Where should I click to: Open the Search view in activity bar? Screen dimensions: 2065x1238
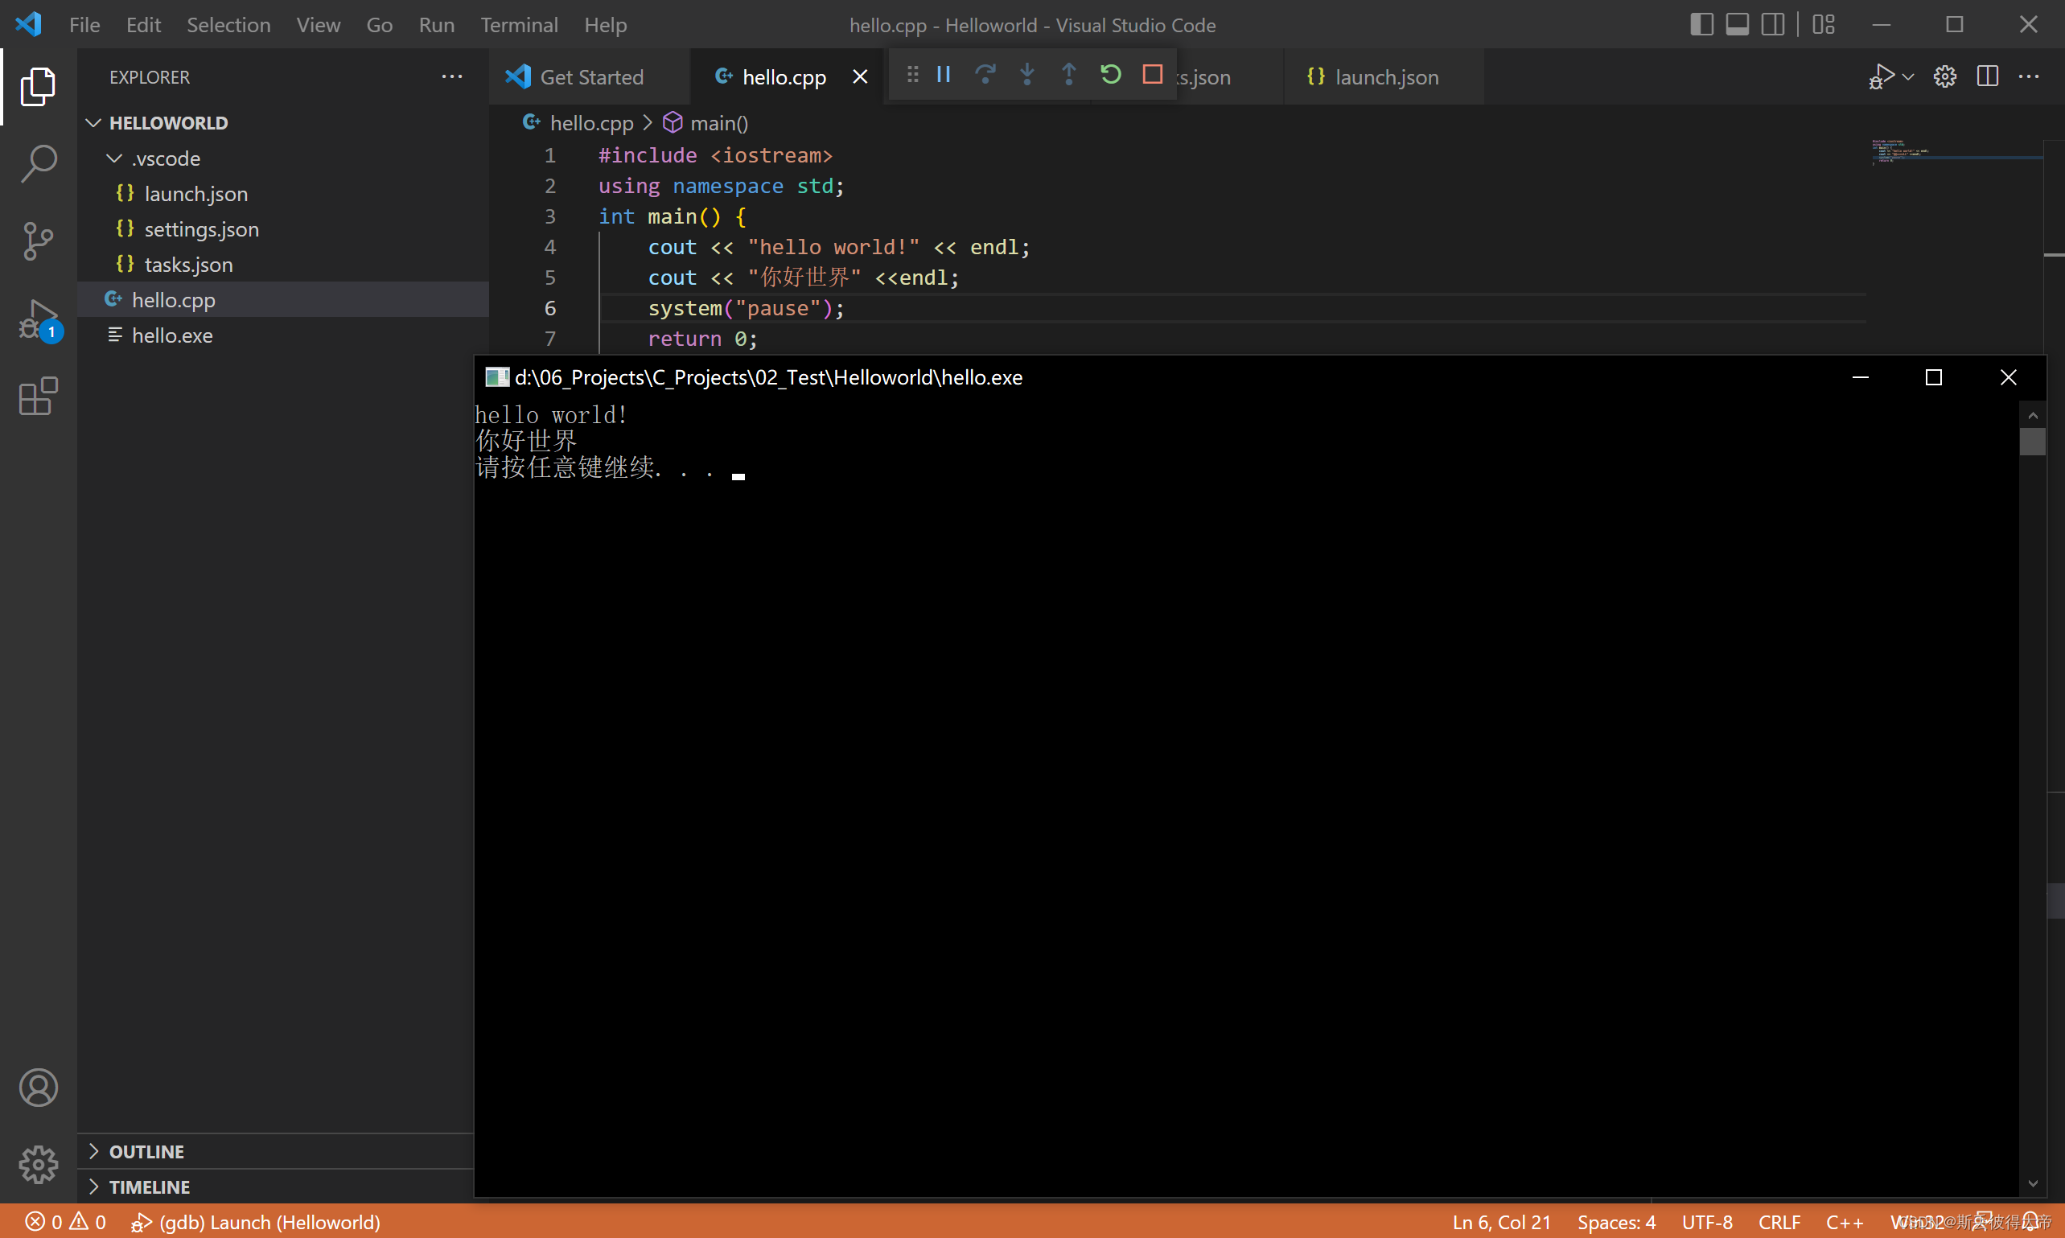[x=39, y=163]
